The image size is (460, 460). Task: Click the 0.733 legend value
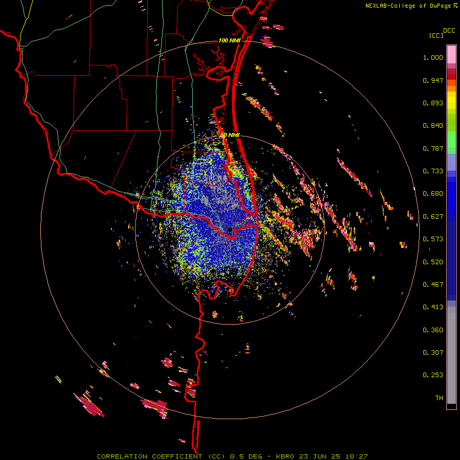coord(433,171)
